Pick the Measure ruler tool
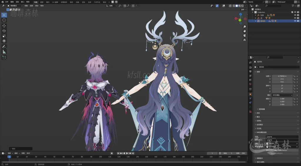Image resolution: width=301 pixels, height=166 pixels. (x=4, y=52)
